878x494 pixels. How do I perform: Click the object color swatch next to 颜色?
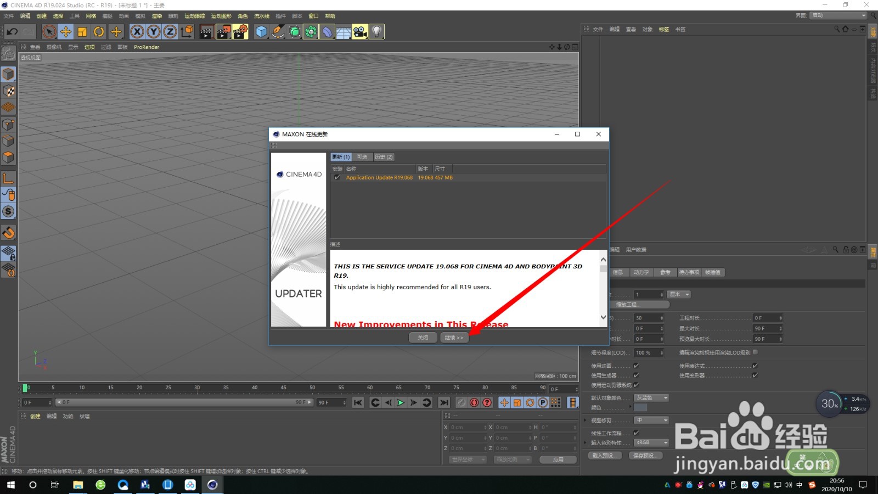click(640, 407)
